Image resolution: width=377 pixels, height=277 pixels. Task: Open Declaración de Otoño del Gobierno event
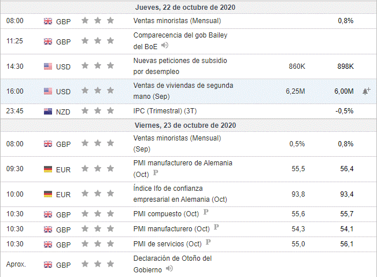[172, 258]
